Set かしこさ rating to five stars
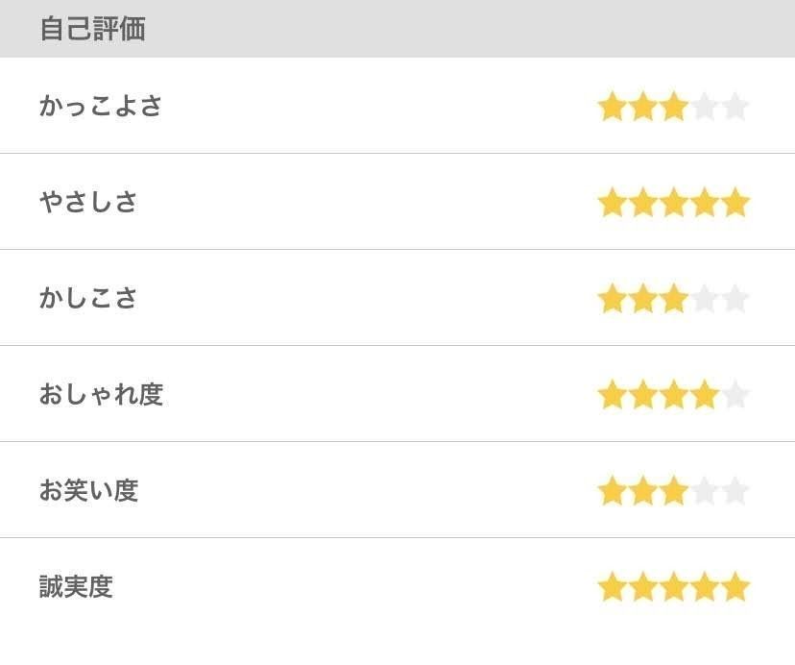 [x=735, y=299]
